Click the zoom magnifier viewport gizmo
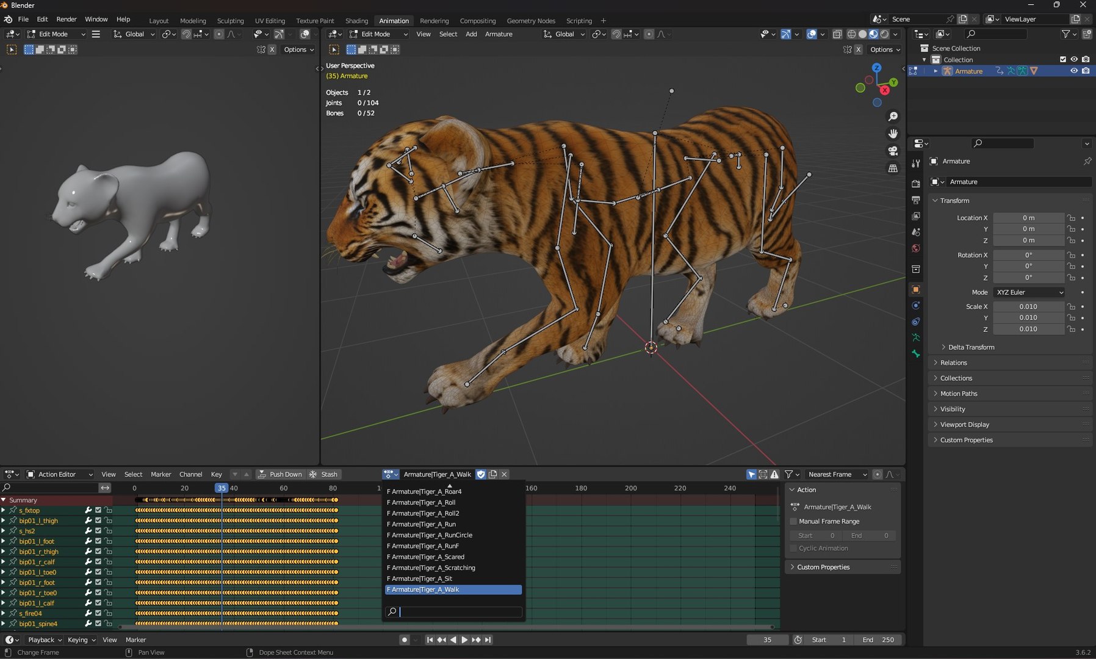Viewport: 1096px width, 659px height. [x=893, y=117]
